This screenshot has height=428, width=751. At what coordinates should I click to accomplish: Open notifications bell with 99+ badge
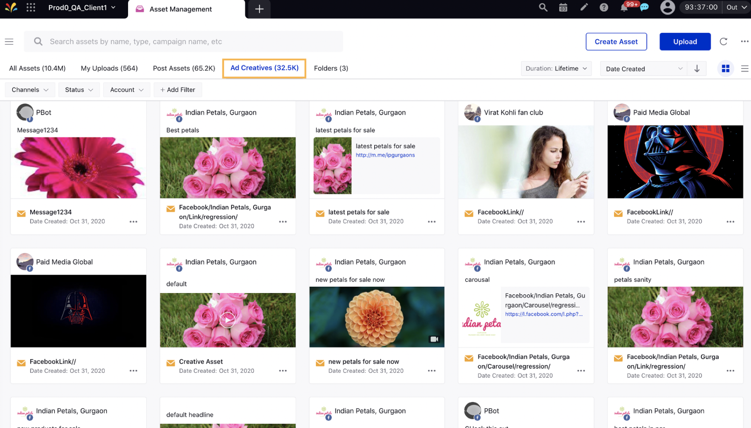(625, 7)
